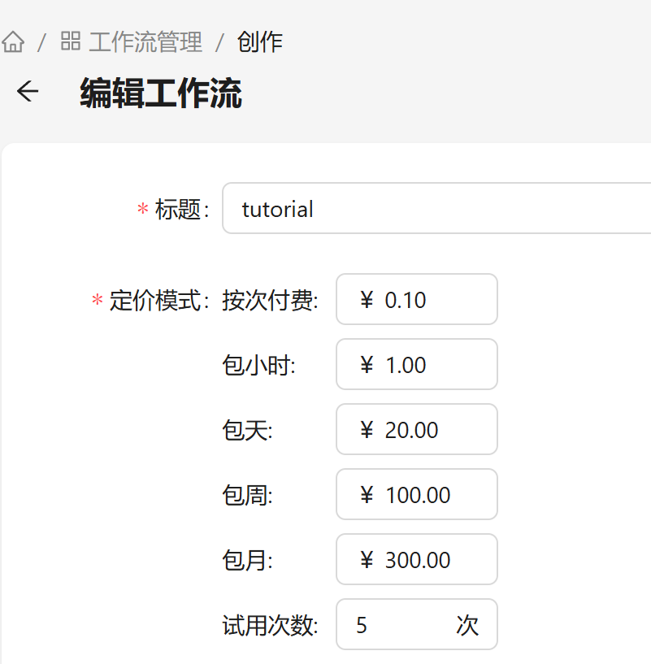This screenshot has width=651, height=664.
Task: Click the 标题 field label
Action: [x=182, y=209]
